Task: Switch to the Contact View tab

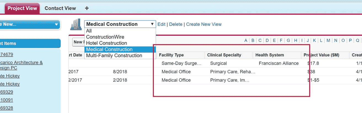Action: click(60, 8)
